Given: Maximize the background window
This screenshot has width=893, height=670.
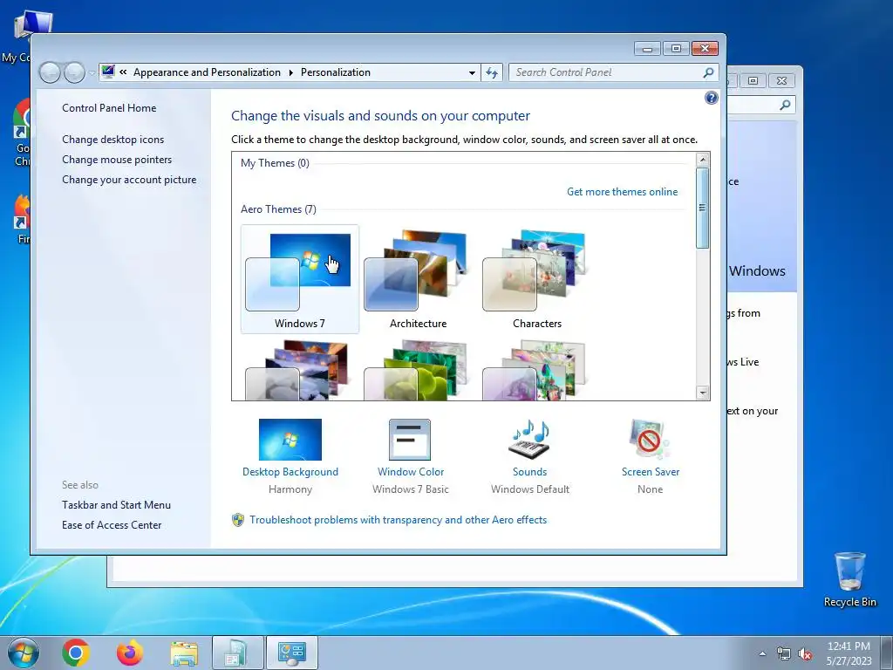Looking at the screenshot, I should coord(753,81).
